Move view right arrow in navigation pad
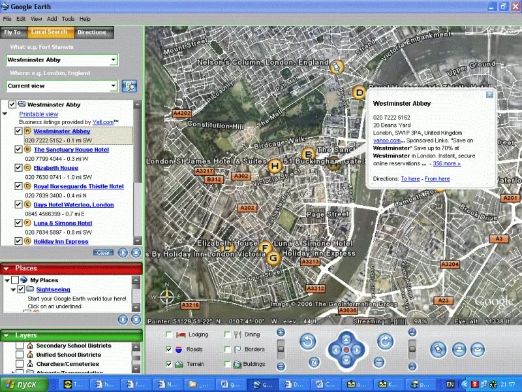The image size is (522, 392). (x=356, y=350)
